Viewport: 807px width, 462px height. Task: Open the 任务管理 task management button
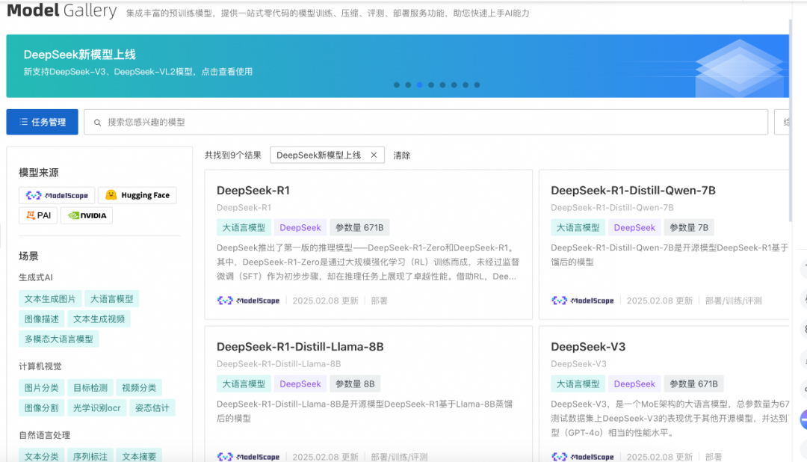pyautogui.click(x=42, y=122)
